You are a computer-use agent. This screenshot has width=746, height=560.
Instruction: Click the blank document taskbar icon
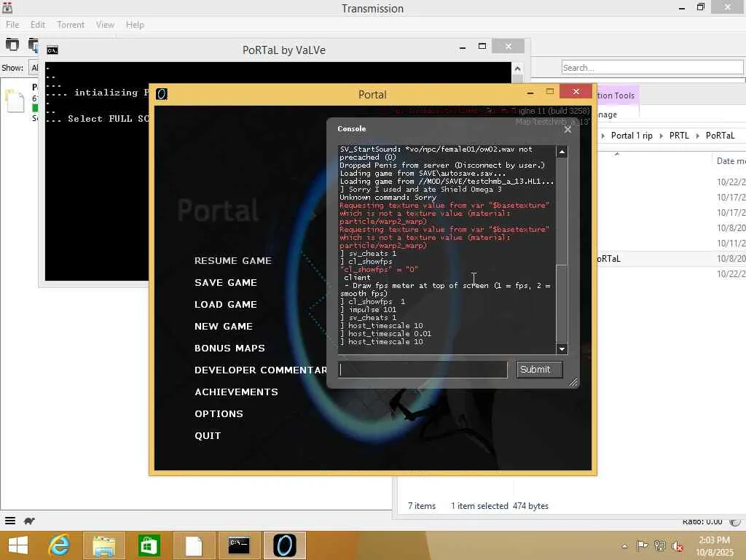[194, 545]
